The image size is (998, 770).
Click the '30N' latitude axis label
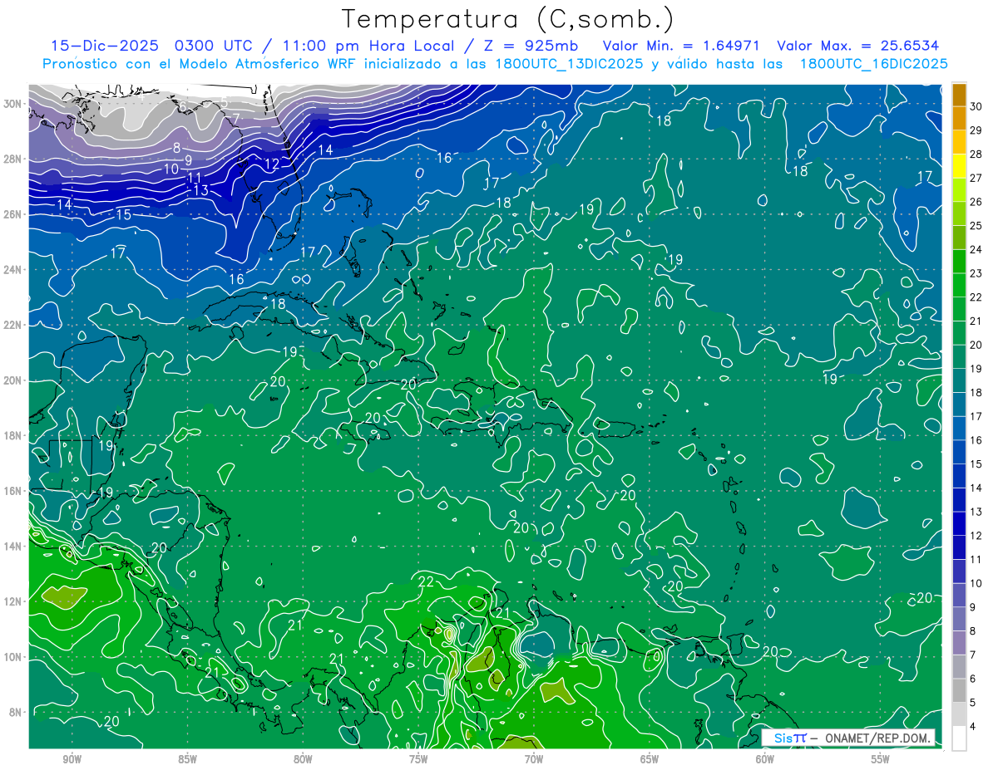click(13, 104)
